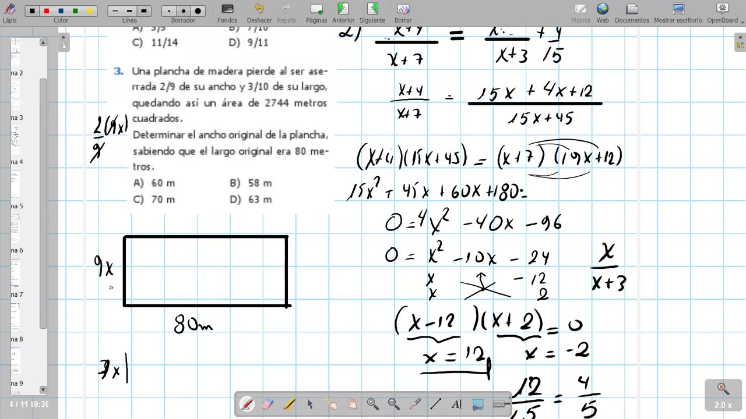Viewport: 746px width, 419px height.
Task: Click answer option 'D) 63 m'
Action: (x=251, y=199)
